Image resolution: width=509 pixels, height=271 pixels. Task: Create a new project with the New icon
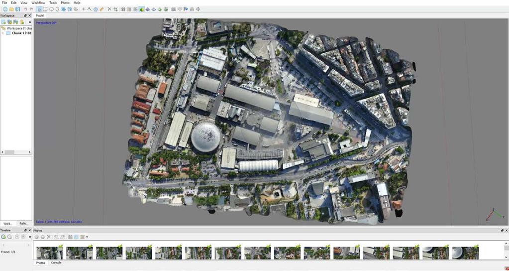(5, 9)
